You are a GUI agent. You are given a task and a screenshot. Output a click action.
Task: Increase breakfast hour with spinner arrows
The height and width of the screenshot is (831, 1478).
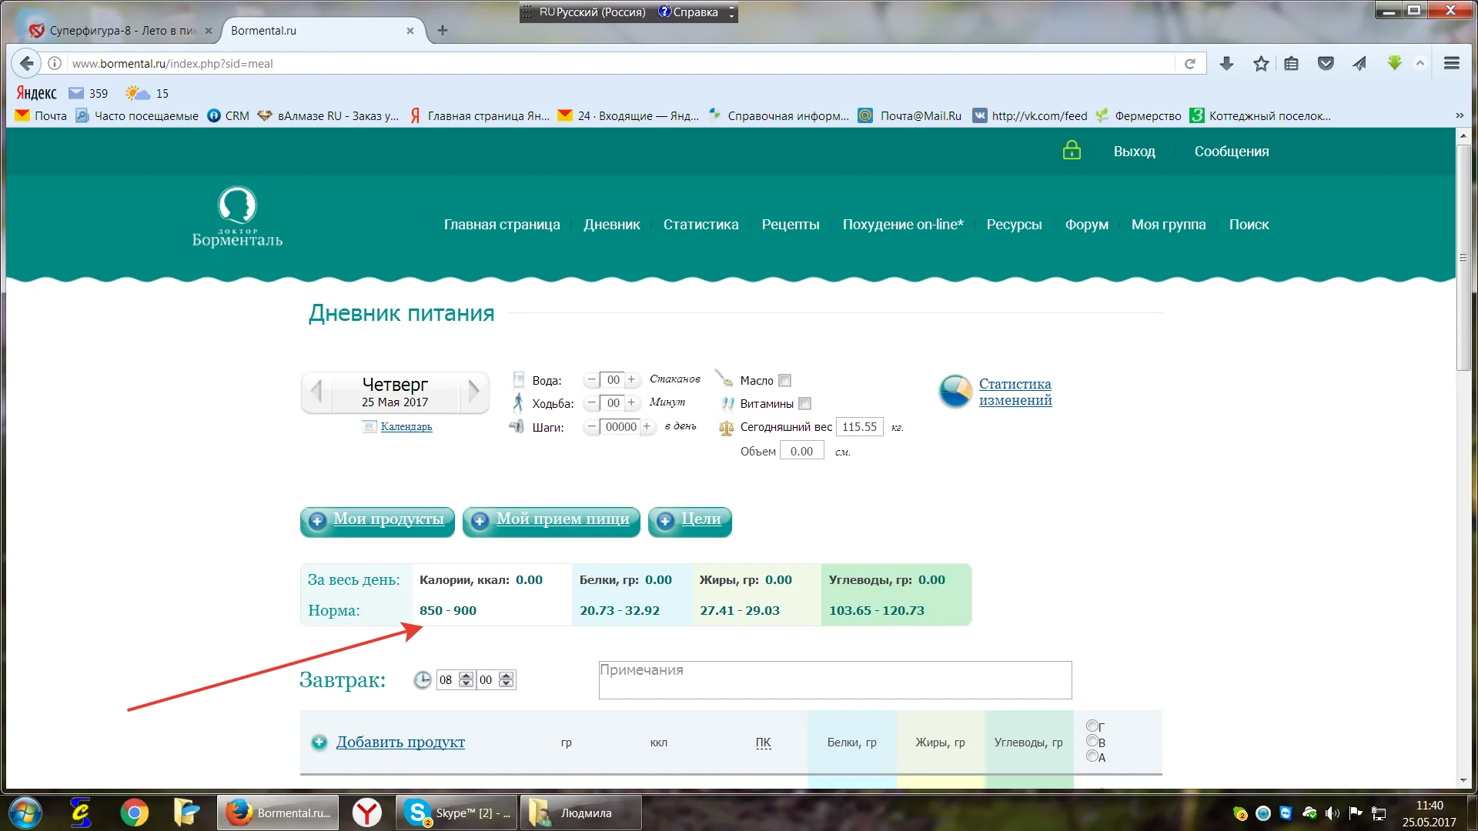point(466,676)
